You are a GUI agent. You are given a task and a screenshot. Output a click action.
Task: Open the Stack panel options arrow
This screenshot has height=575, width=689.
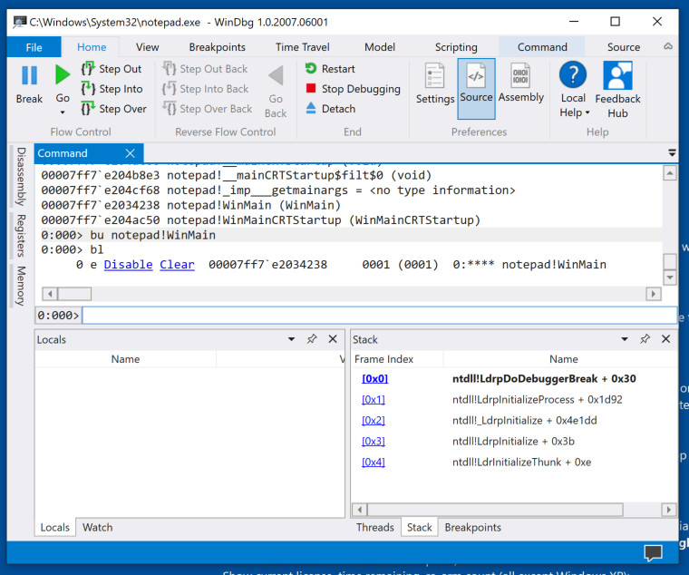tap(626, 339)
